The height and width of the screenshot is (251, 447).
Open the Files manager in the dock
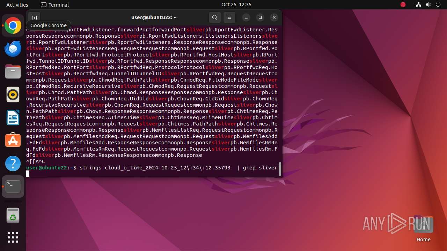[x=13, y=72]
